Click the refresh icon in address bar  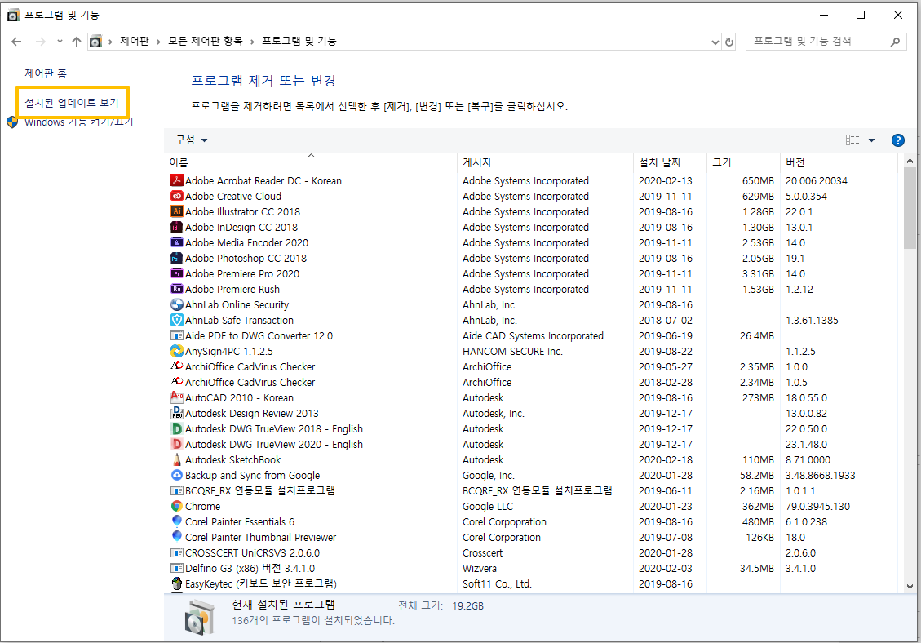(729, 42)
